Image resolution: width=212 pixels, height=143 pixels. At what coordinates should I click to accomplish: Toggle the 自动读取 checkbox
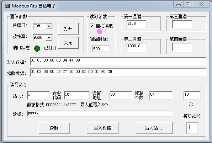[92, 26]
